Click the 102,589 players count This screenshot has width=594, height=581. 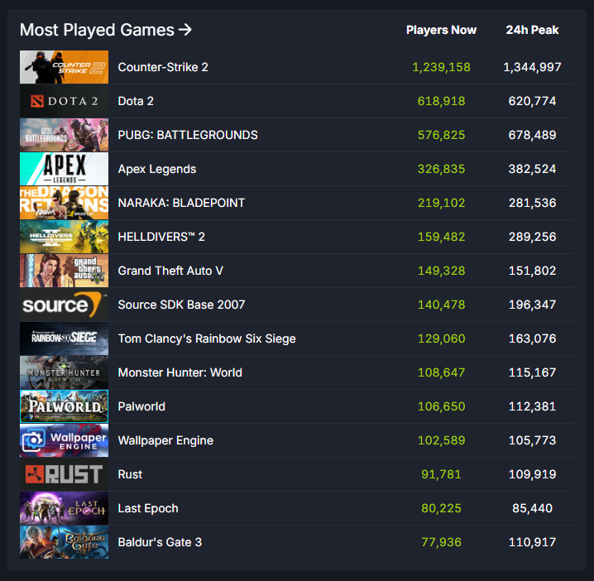point(441,440)
